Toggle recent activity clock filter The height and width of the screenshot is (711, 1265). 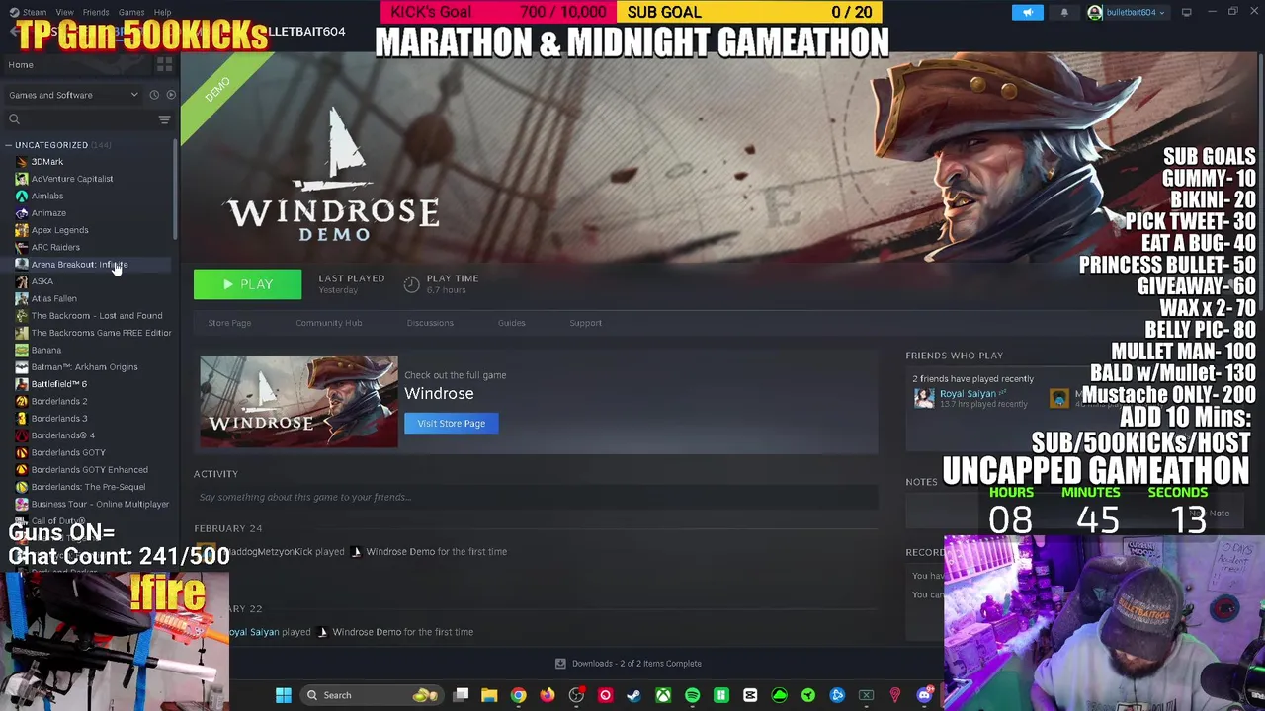(x=154, y=95)
